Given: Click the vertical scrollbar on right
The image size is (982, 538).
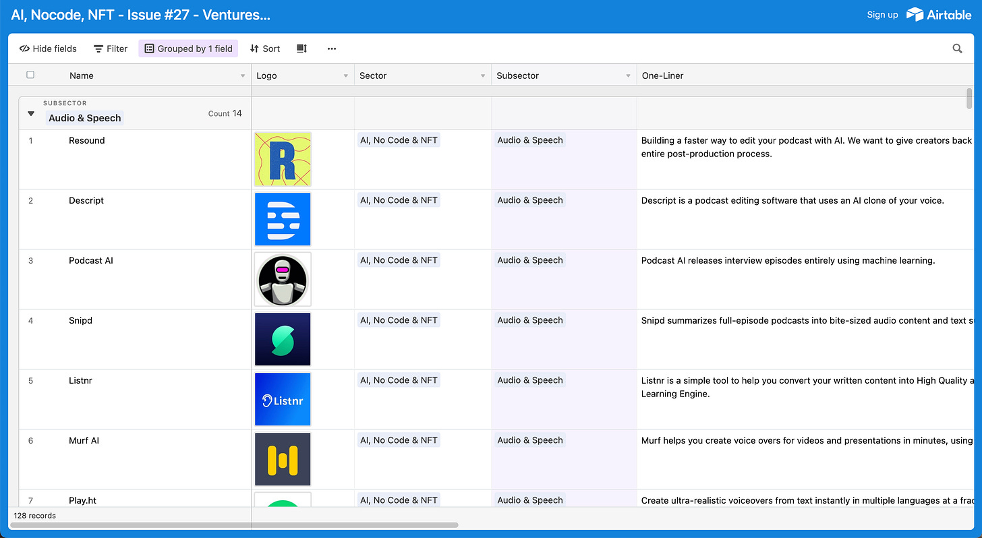Looking at the screenshot, I should pos(969,98).
